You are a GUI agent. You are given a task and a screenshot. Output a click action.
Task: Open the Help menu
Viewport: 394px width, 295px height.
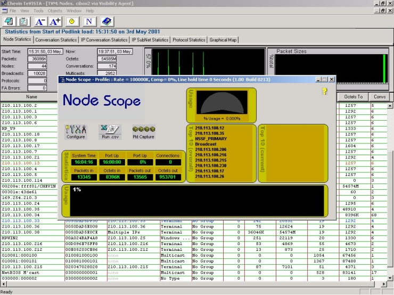89,11
